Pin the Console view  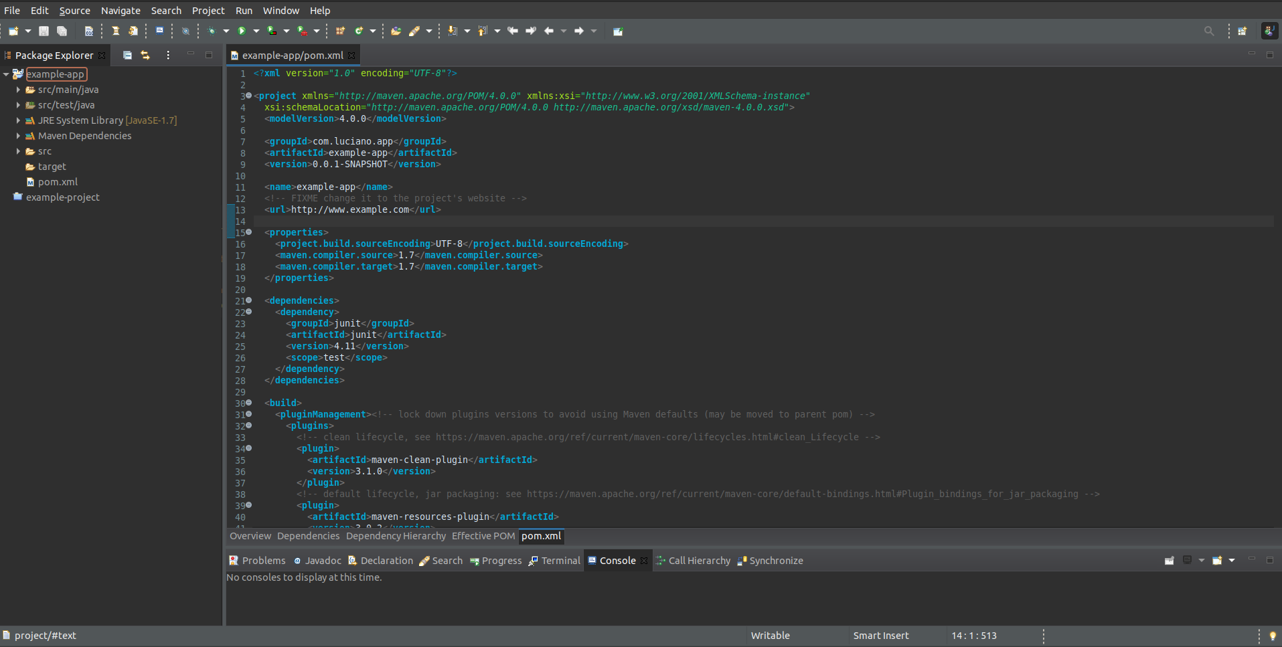[1170, 560]
